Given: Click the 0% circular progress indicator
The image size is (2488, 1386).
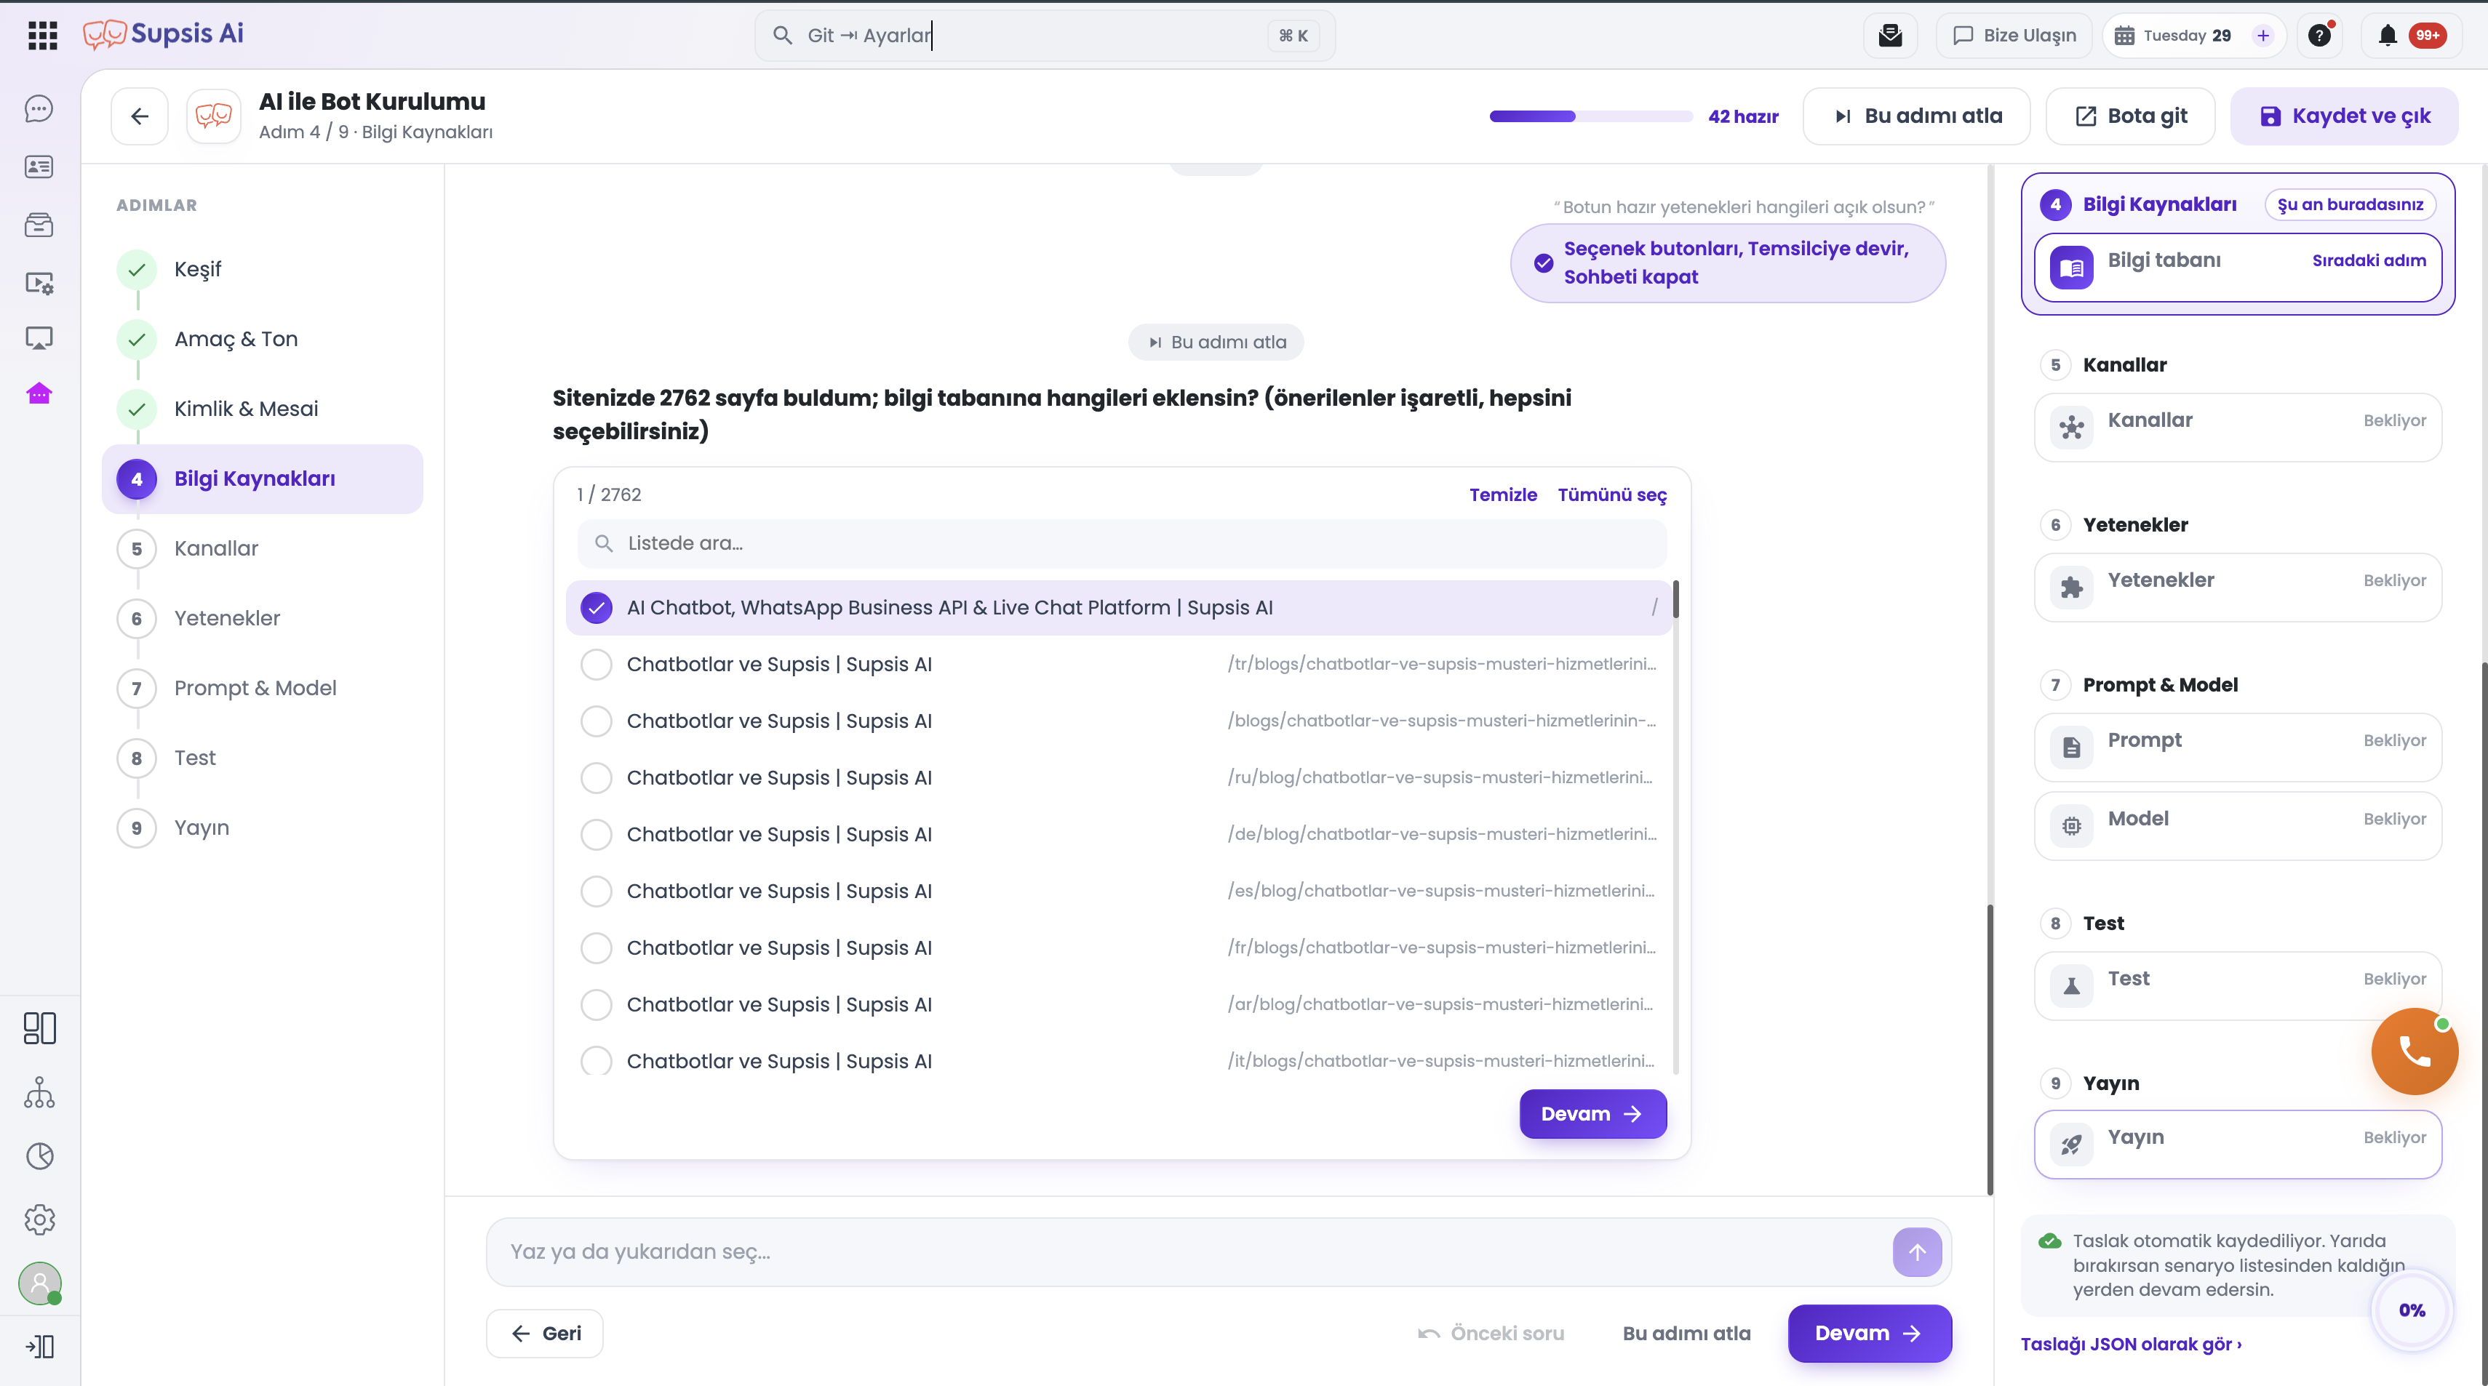Looking at the screenshot, I should coord(2412,1310).
